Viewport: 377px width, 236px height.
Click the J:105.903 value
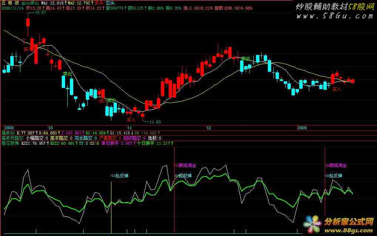[x=71, y=133]
